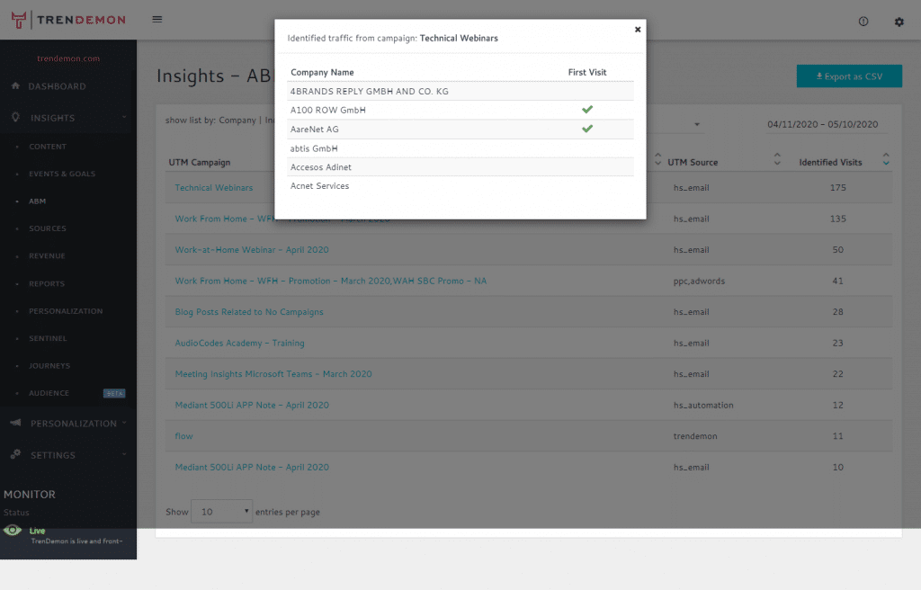The image size is (921, 590).
Task: Select 4BRANDS REPLY GMBH AND CO. KG row
Action: [x=460, y=91]
